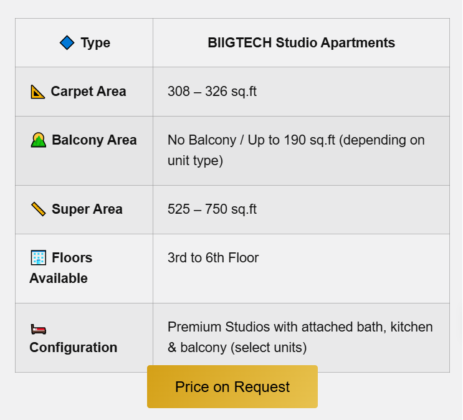
Task: Click the Super Area label
Action: click(x=87, y=209)
